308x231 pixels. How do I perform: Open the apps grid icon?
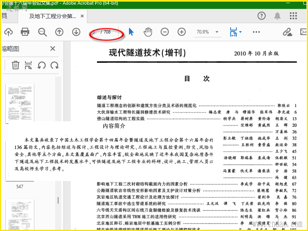tap(293, 16)
